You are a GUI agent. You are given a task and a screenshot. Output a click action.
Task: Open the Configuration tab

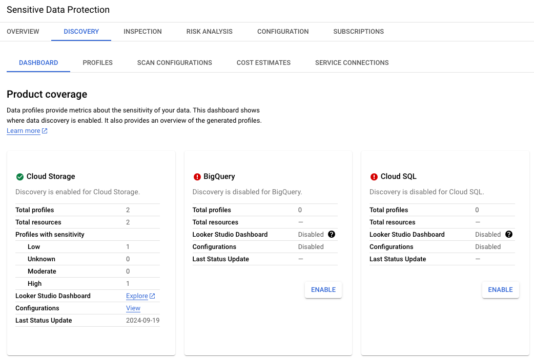click(283, 32)
